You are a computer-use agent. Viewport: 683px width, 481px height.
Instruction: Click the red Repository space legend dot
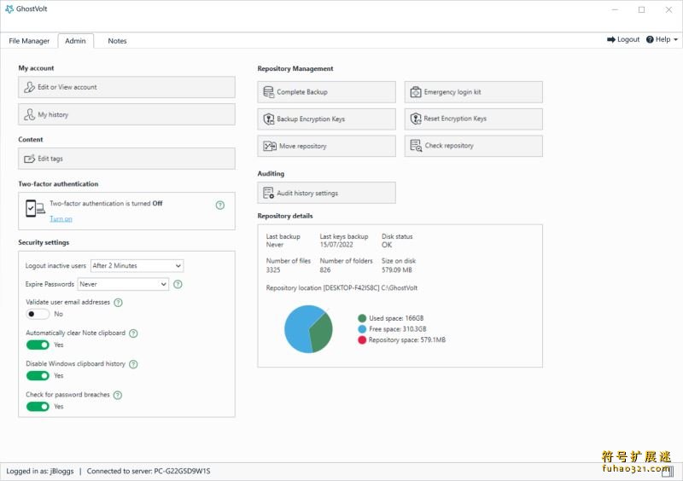[x=362, y=340]
